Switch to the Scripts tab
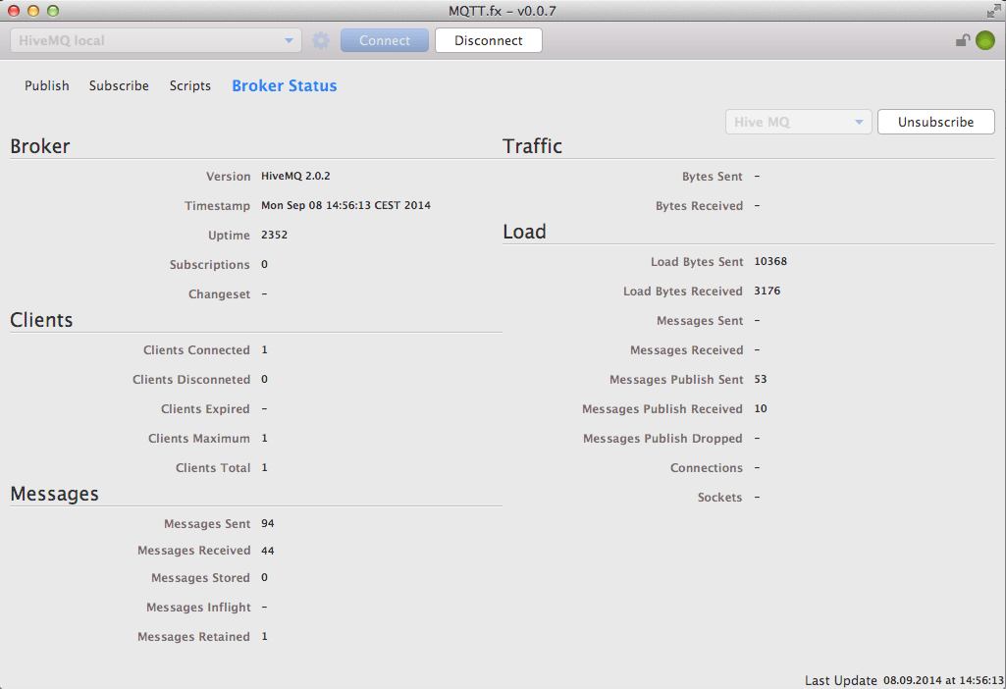The image size is (1006, 689). [x=189, y=85]
